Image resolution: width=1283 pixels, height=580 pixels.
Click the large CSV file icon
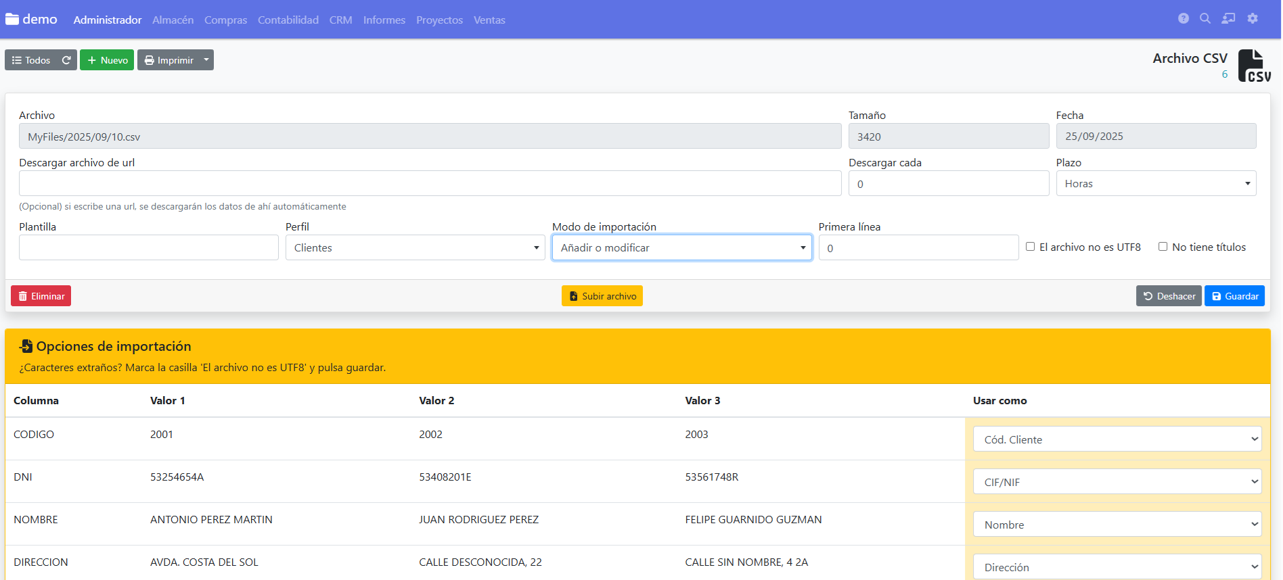[1254, 66]
